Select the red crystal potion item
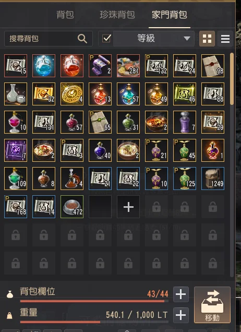 (72, 66)
